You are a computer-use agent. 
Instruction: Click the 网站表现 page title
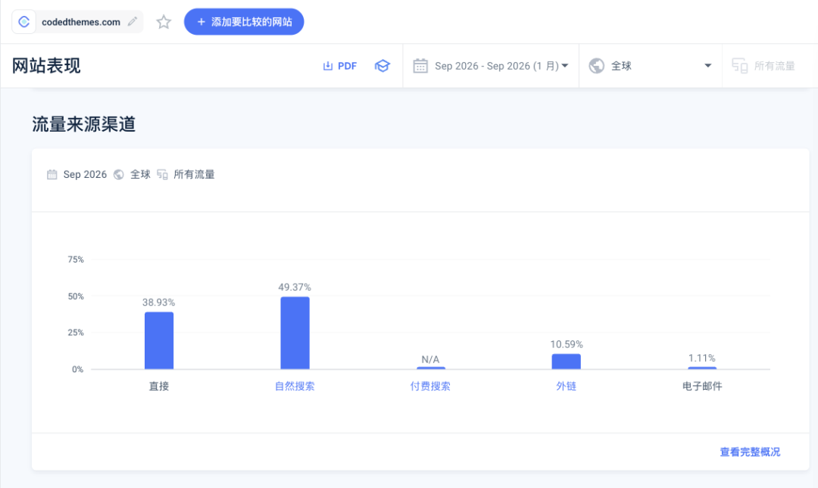(x=46, y=66)
